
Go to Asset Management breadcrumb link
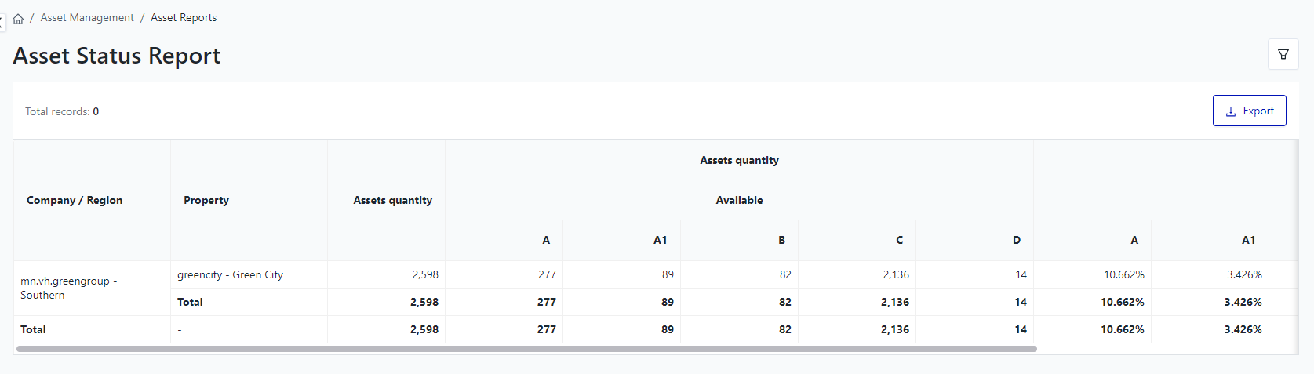87,17
